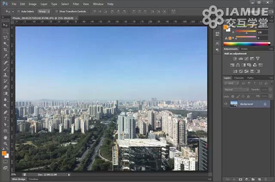Hide the Background layer visibility eye
The height and width of the screenshot is (182, 275).
point(226,104)
